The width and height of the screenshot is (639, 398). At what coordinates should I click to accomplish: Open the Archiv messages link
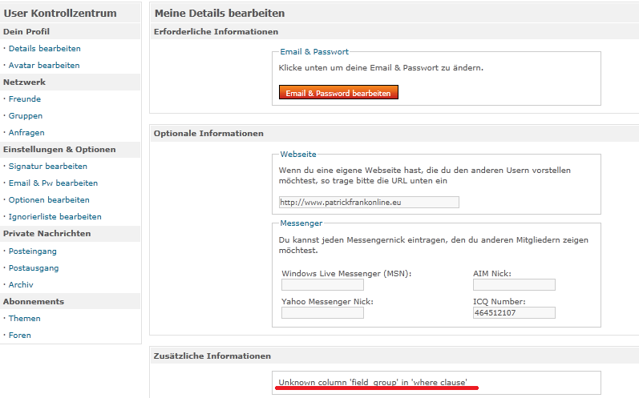pos(21,285)
